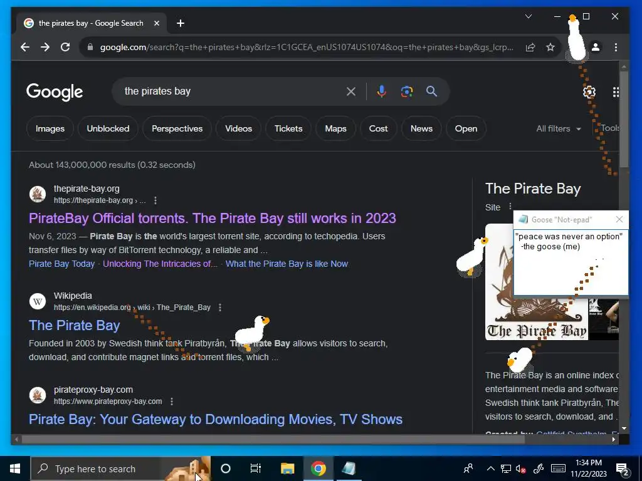Open Task View on the taskbar

tap(256, 468)
